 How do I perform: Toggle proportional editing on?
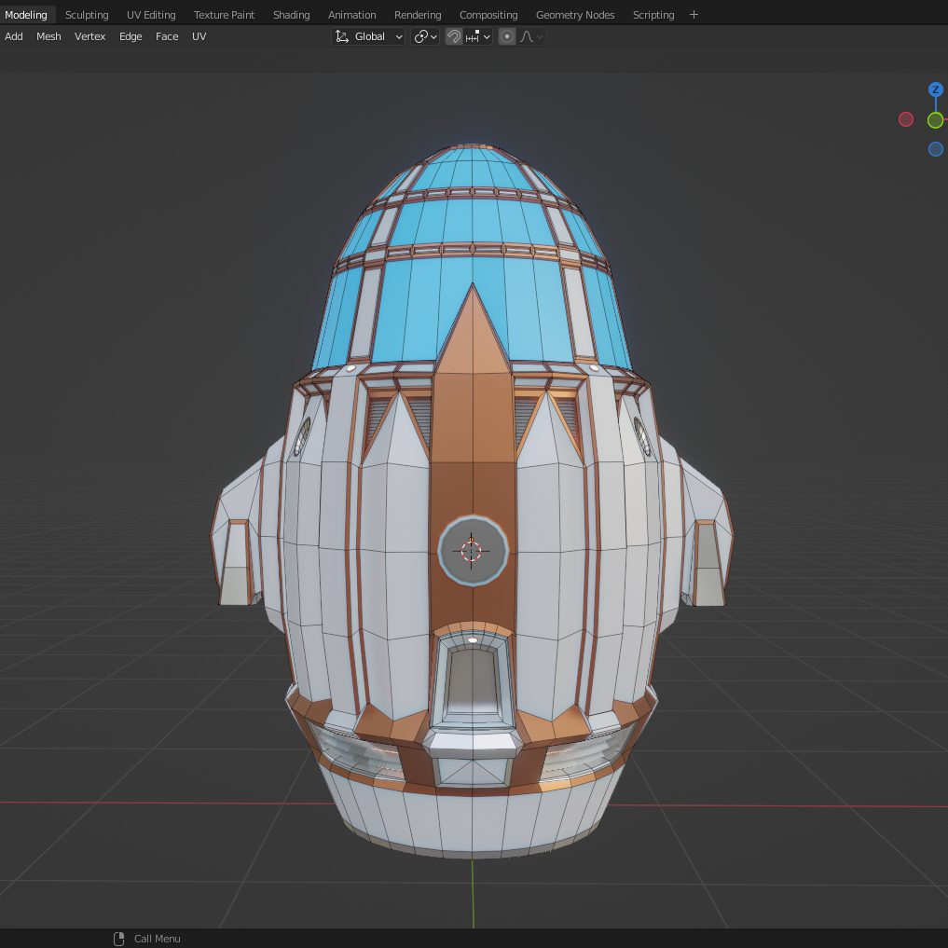point(506,36)
